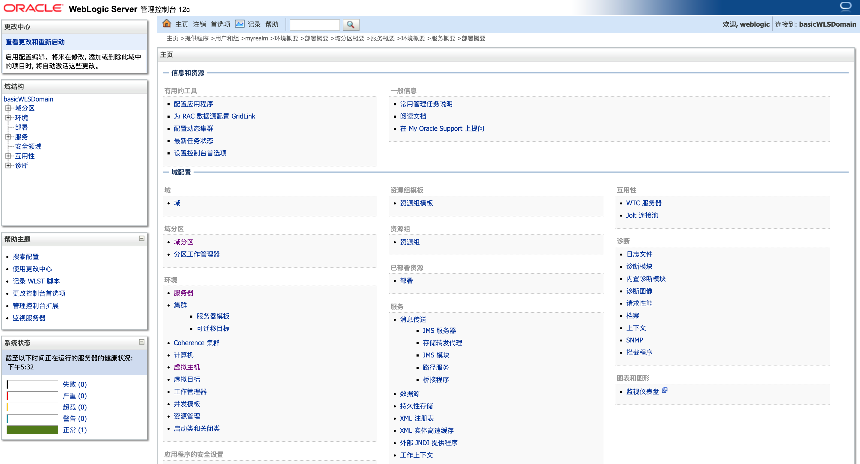Click 记录 in the toolbar

(x=254, y=24)
